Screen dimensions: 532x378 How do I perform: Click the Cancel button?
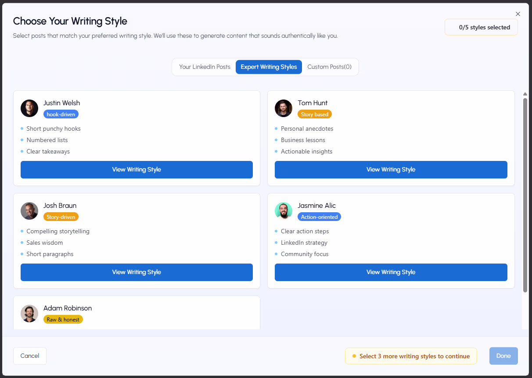[x=29, y=356]
